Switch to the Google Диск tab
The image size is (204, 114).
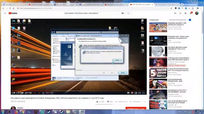167,4
